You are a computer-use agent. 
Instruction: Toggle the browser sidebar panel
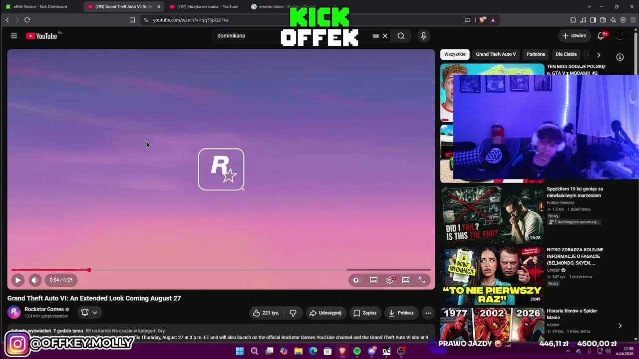coord(593,20)
